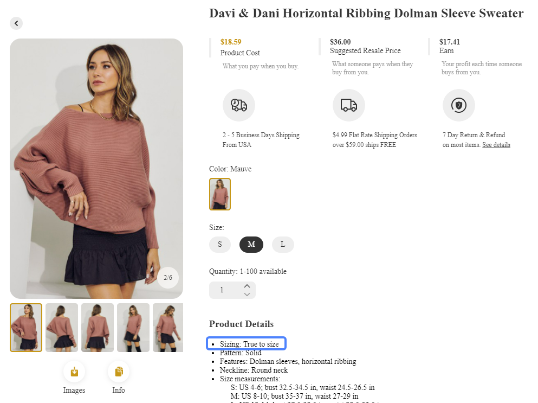Pick size L

(283, 245)
